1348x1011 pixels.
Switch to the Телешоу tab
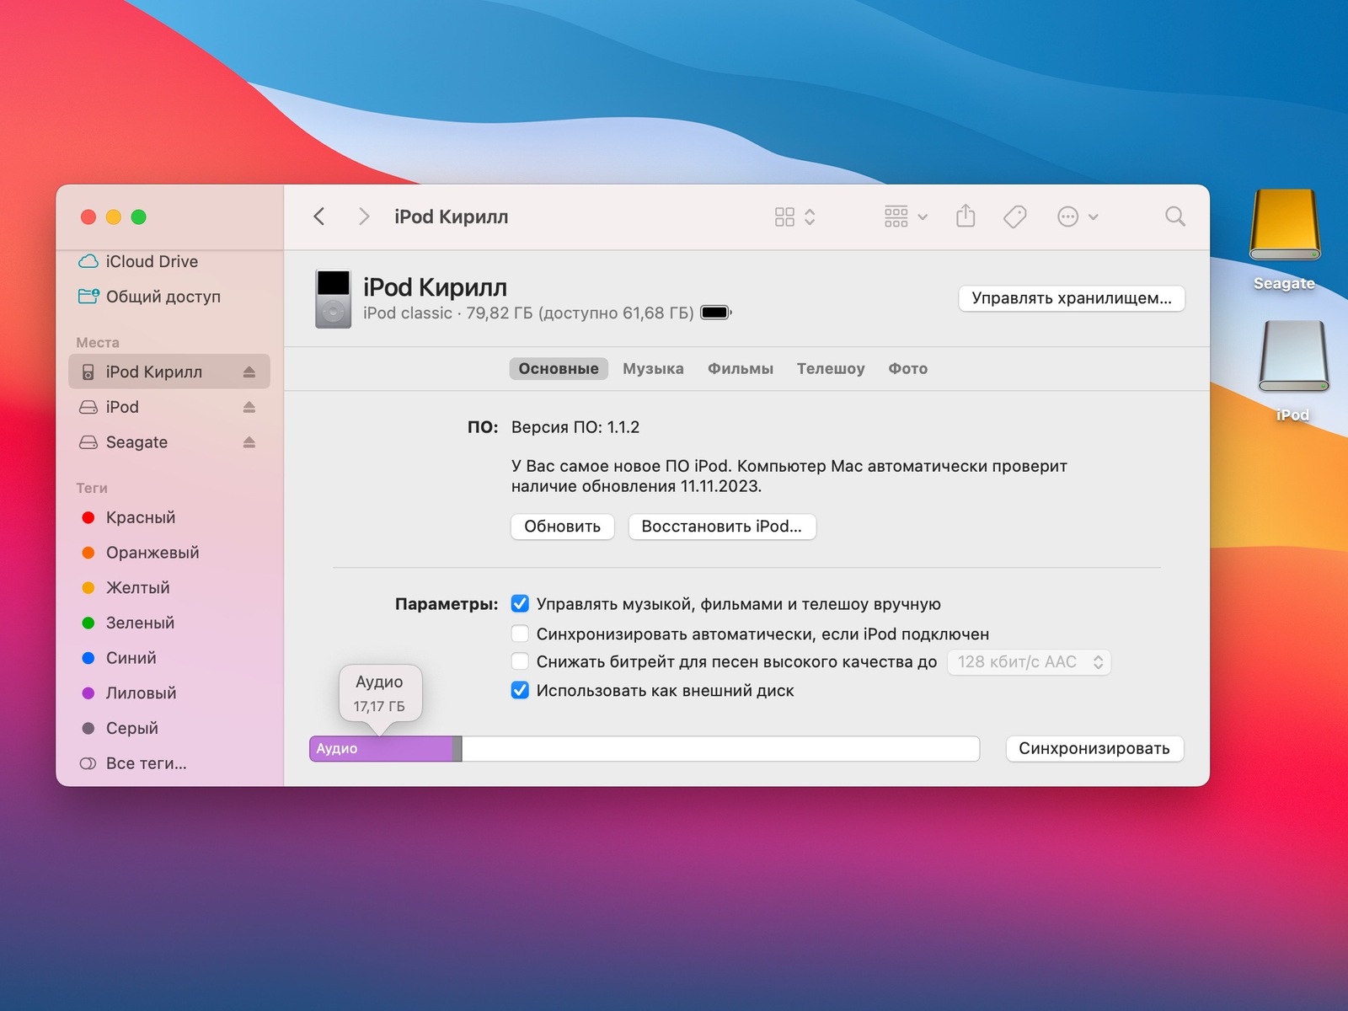[831, 368]
